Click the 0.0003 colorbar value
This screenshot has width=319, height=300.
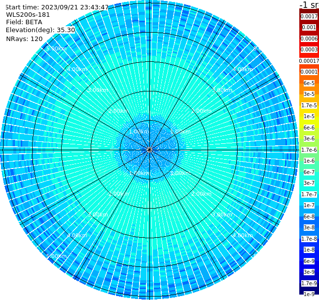[x=309, y=49]
